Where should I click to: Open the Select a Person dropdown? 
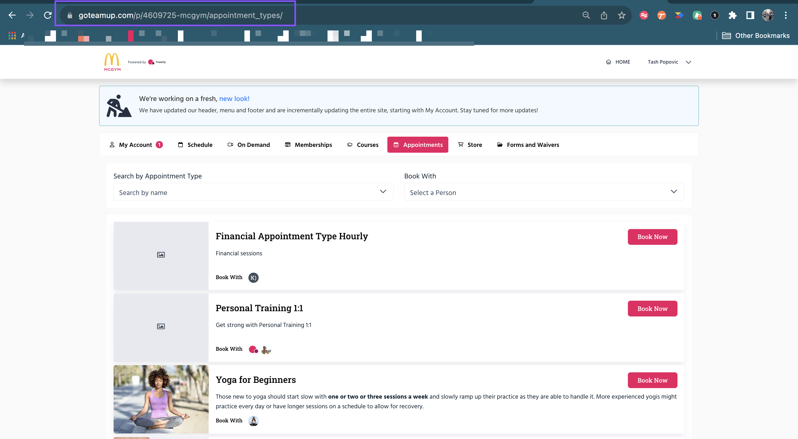tap(544, 192)
